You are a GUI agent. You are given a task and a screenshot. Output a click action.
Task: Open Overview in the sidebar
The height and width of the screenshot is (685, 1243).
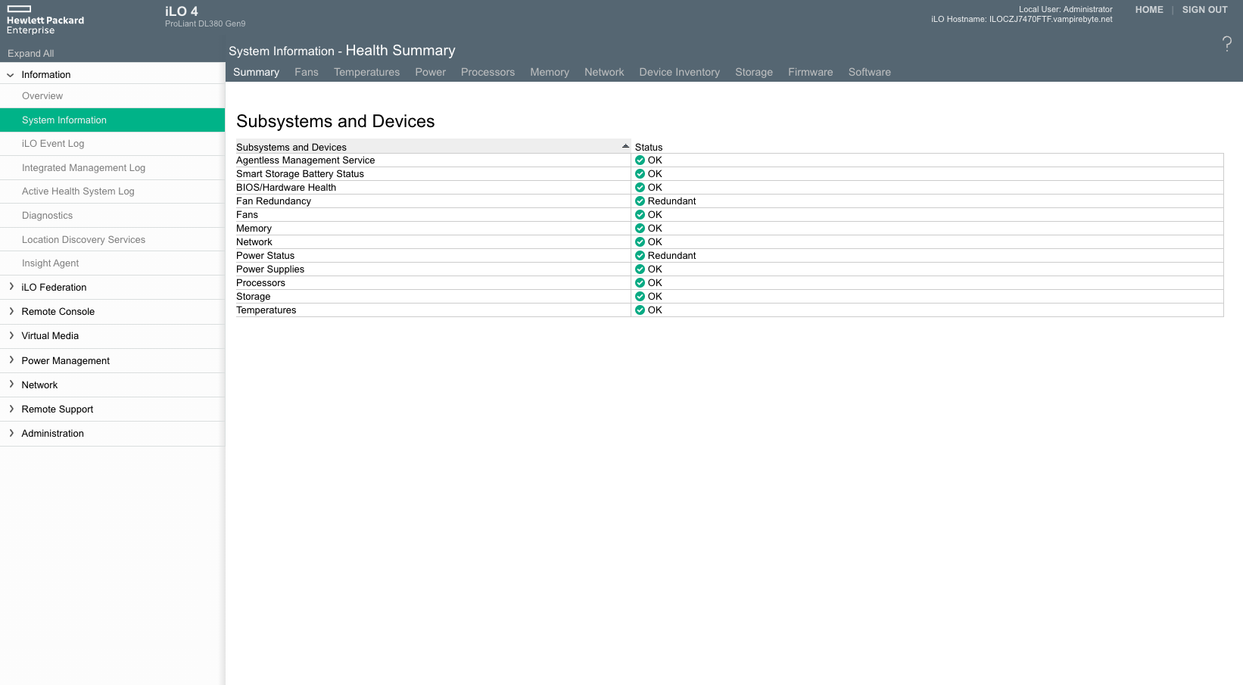coord(112,96)
